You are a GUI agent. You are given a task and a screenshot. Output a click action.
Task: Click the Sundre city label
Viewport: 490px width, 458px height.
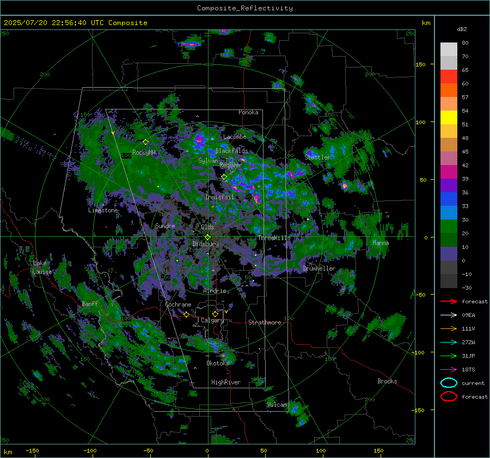(x=165, y=225)
